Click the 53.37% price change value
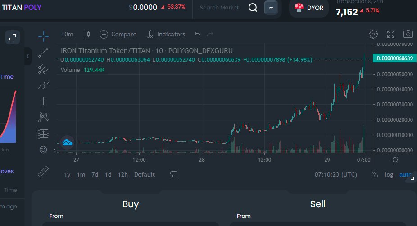This screenshot has width=417, height=226. [176, 7]
